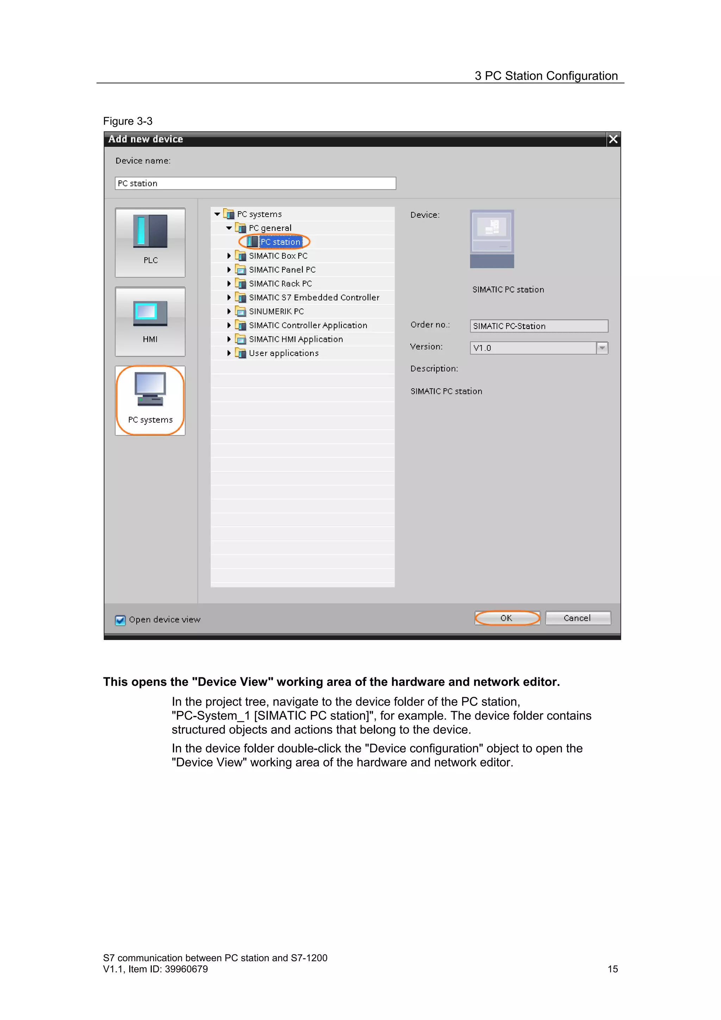This screenshot has height=1020, width=721.
Task: Collapse the PC systems tree node
Action: pos(217,214)
